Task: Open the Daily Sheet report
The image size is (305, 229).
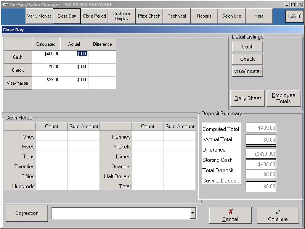Action: (247, 98)
